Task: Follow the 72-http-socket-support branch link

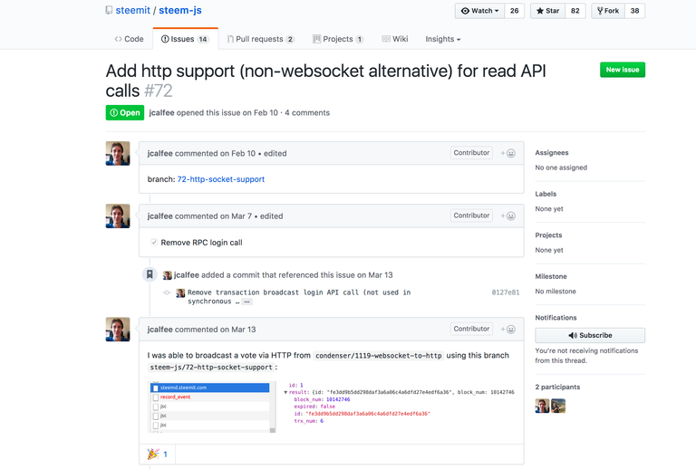Action: point(220,179)
